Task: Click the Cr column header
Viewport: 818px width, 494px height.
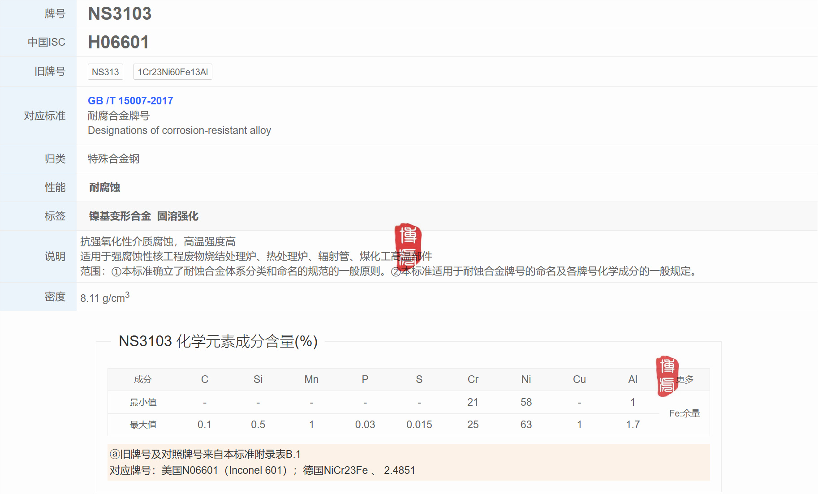Action: 473,379
